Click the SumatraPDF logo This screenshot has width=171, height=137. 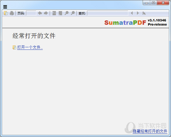[125, 23]
